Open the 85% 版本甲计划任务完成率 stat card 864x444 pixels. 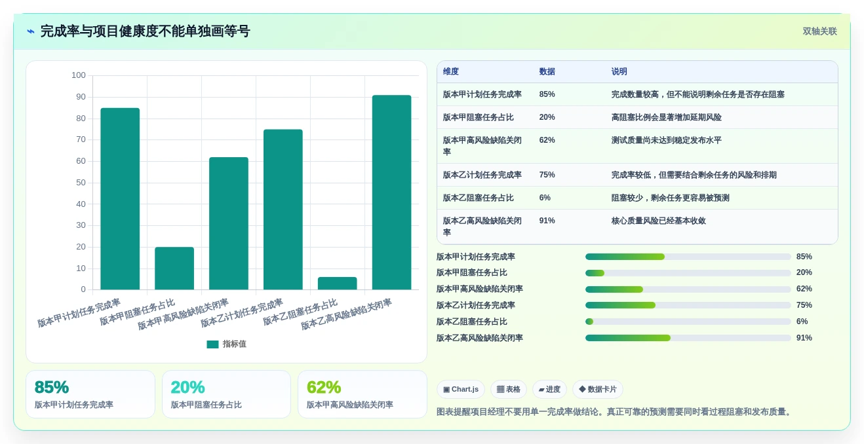(90, 394)
